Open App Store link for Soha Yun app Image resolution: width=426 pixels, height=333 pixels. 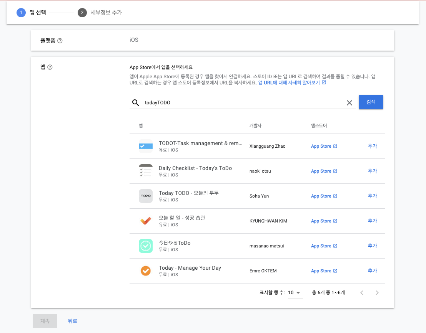[x=324, y=196]
